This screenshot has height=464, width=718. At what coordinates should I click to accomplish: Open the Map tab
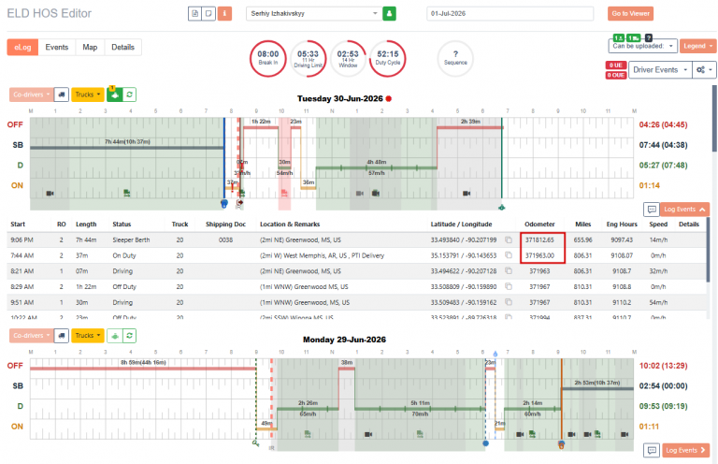(90, 47)
